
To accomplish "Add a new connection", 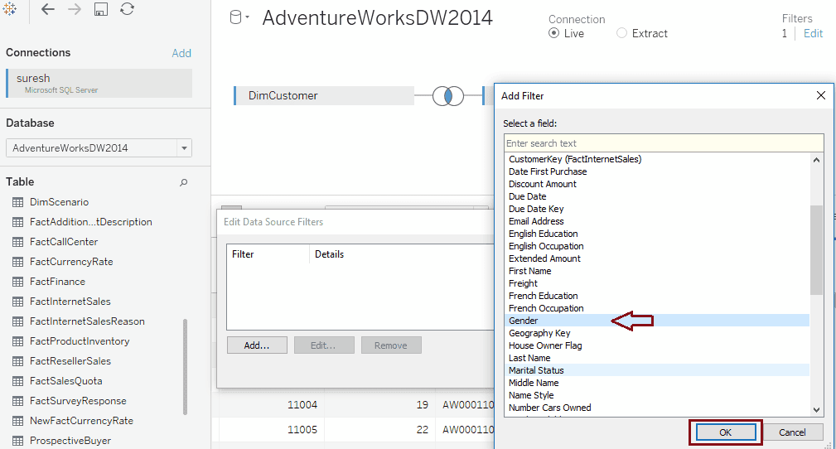I will coord(181,53).
